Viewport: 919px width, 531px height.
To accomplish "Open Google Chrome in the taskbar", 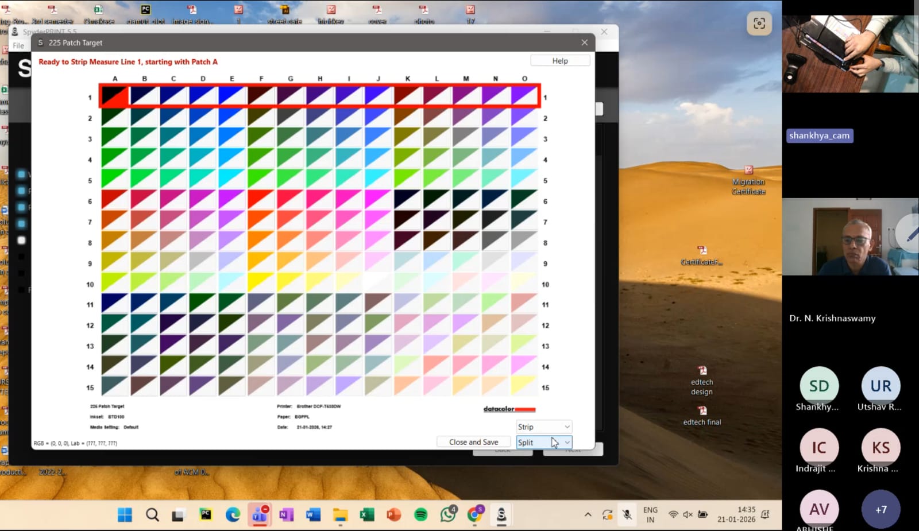I will click(x=475, y=515).
